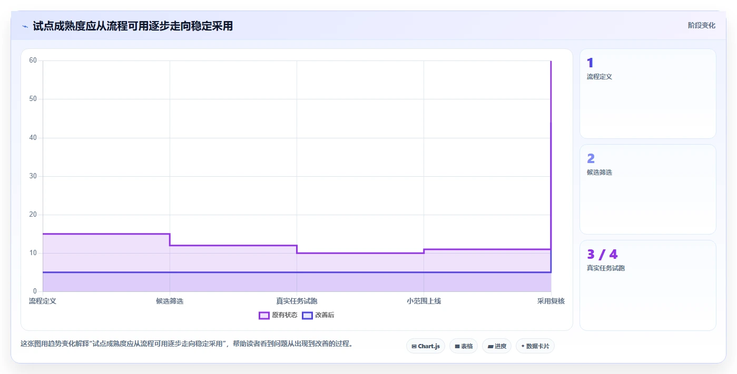Click the purple 原有状态 legend swatch

264,315
